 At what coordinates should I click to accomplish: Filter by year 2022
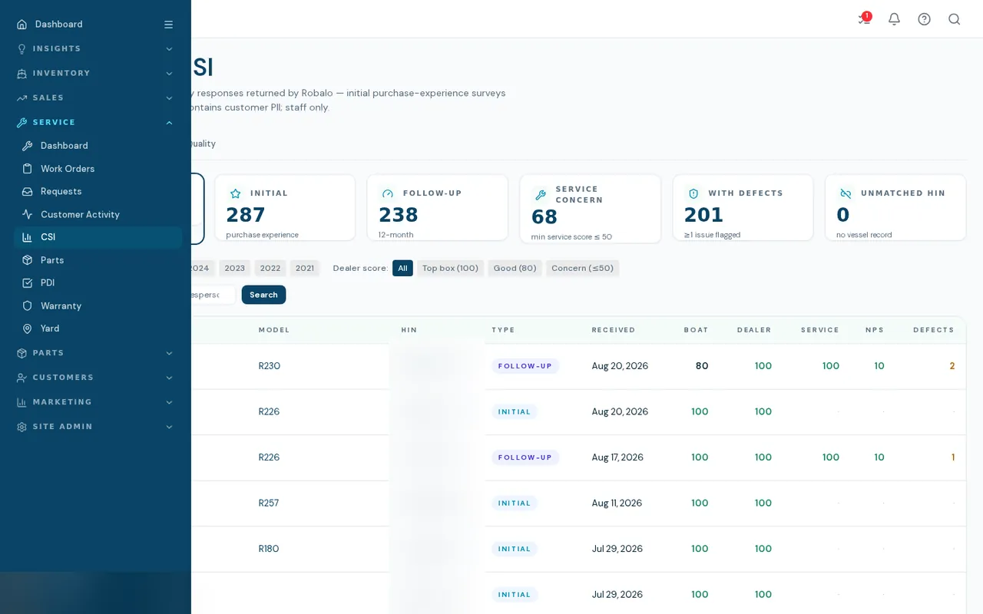pos(270,268)
